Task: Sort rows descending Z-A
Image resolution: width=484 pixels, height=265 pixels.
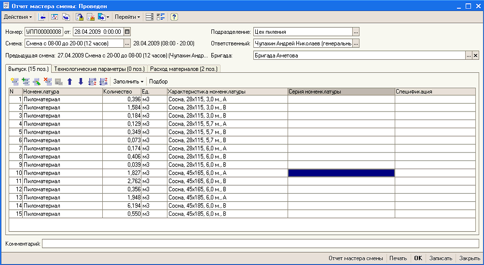Action: tap(103, 82)
